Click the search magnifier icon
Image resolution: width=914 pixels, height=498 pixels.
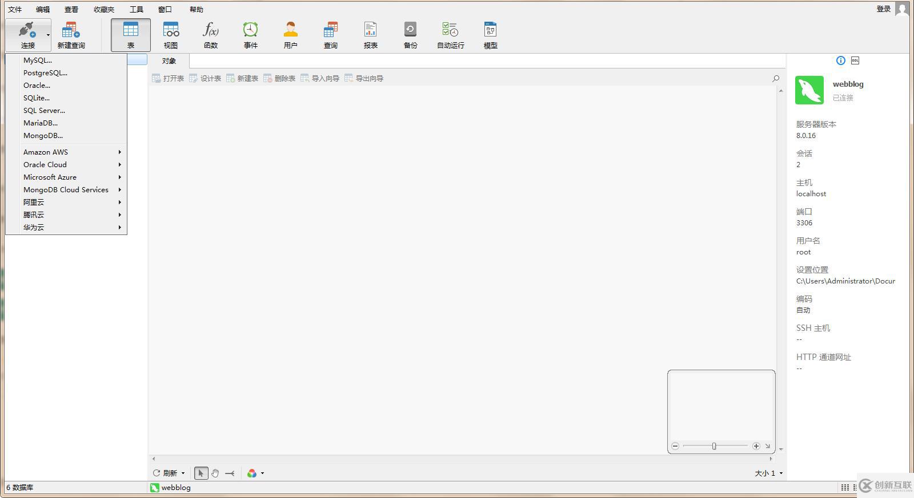pos(776,79)
